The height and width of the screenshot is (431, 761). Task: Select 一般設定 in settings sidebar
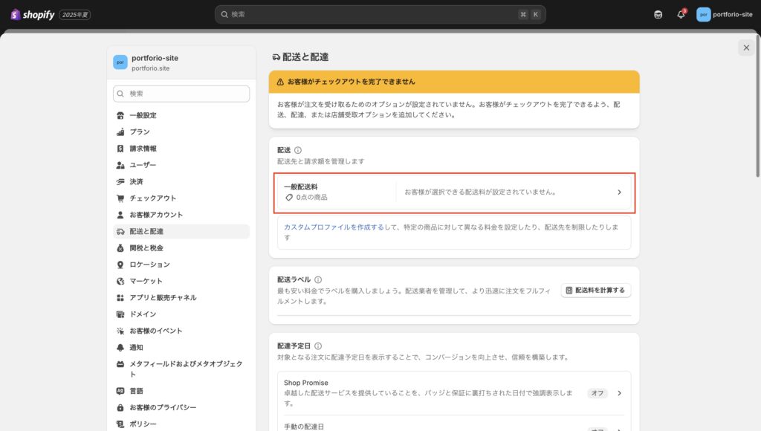point(143,115)
